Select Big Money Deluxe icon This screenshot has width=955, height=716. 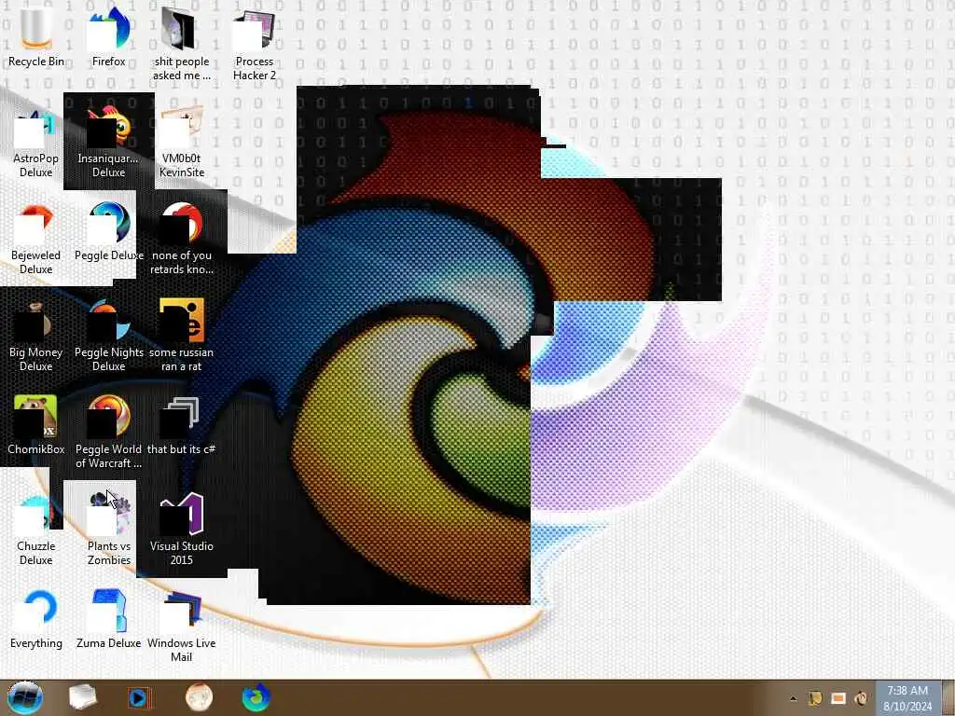coord(36,336)
